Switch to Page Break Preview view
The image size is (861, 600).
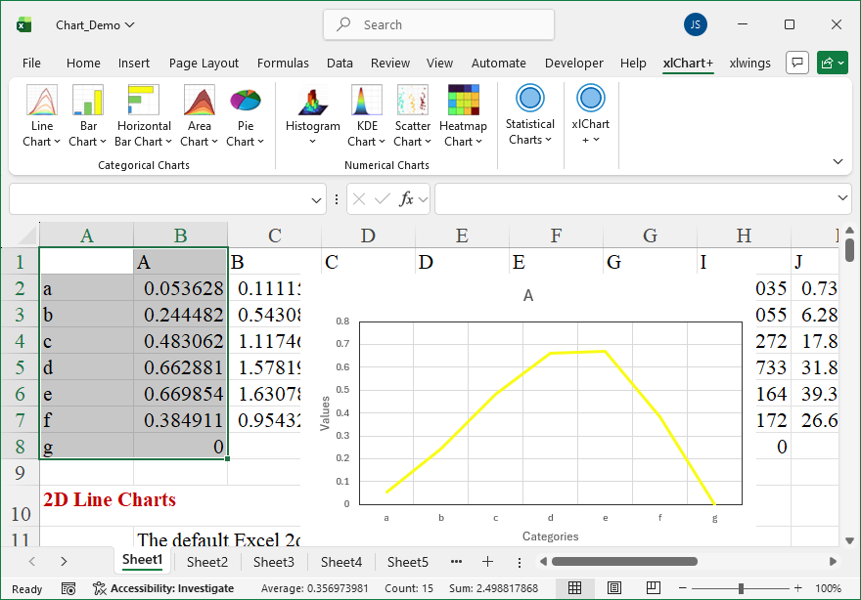pos(651,588)
